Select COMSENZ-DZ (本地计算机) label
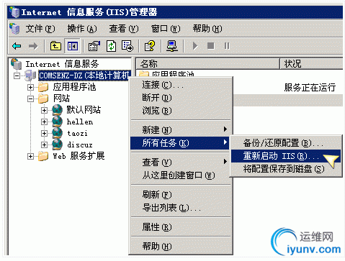Screen dimensions: 345x261 point(84,75)
